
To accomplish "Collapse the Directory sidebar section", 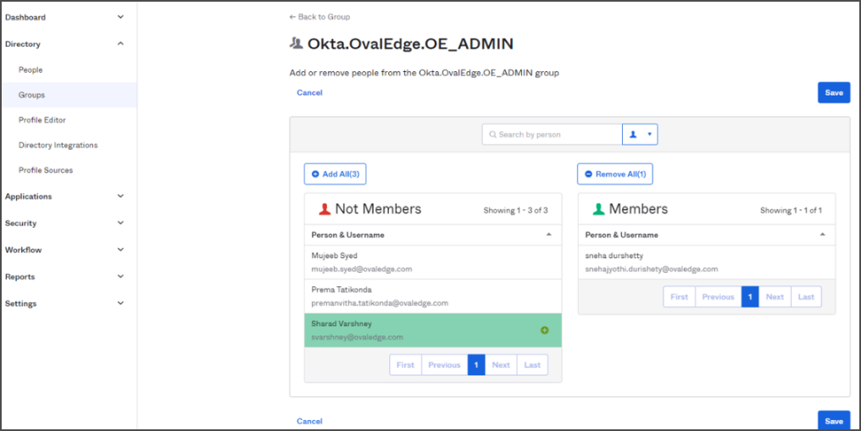I will click(121, 44).
